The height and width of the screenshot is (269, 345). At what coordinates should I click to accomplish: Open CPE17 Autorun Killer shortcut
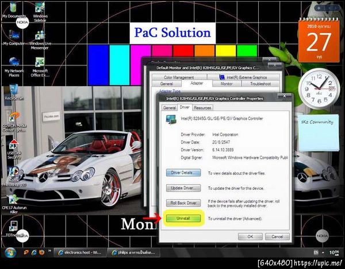click(x=14, y=204)
